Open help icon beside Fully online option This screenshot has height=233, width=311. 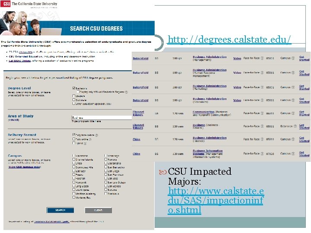90,139
